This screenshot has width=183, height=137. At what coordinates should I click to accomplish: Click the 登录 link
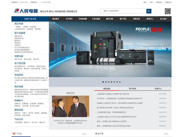tap(145, 2)
